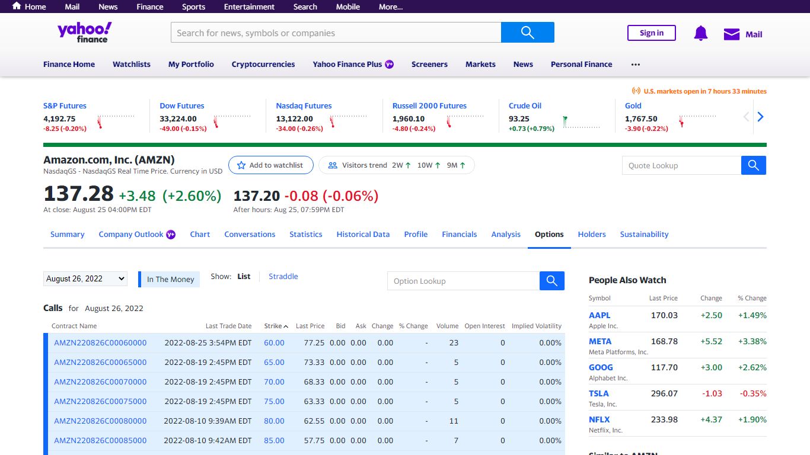The width and height of the screenshot is (810, 455).
Task: Go to Cryptocurrencies section
Action: tap(263, 64)
